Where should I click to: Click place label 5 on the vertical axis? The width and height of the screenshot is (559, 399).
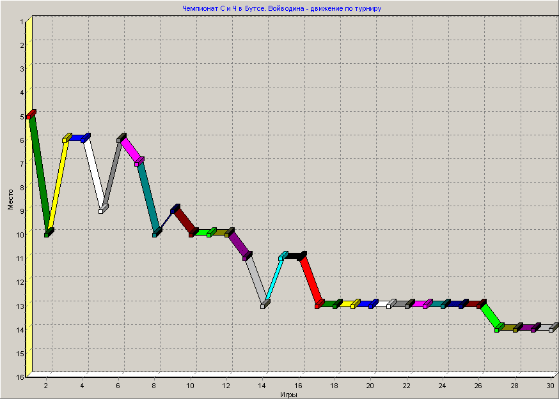(22, 116)
